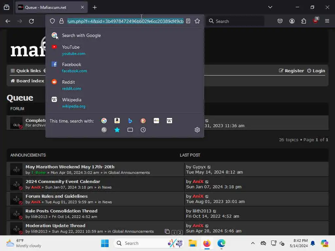The height and width of the screenshot is (251, 335).
Task: Go to page 2 of Moderation Update Thread
Action: (180, 232)
